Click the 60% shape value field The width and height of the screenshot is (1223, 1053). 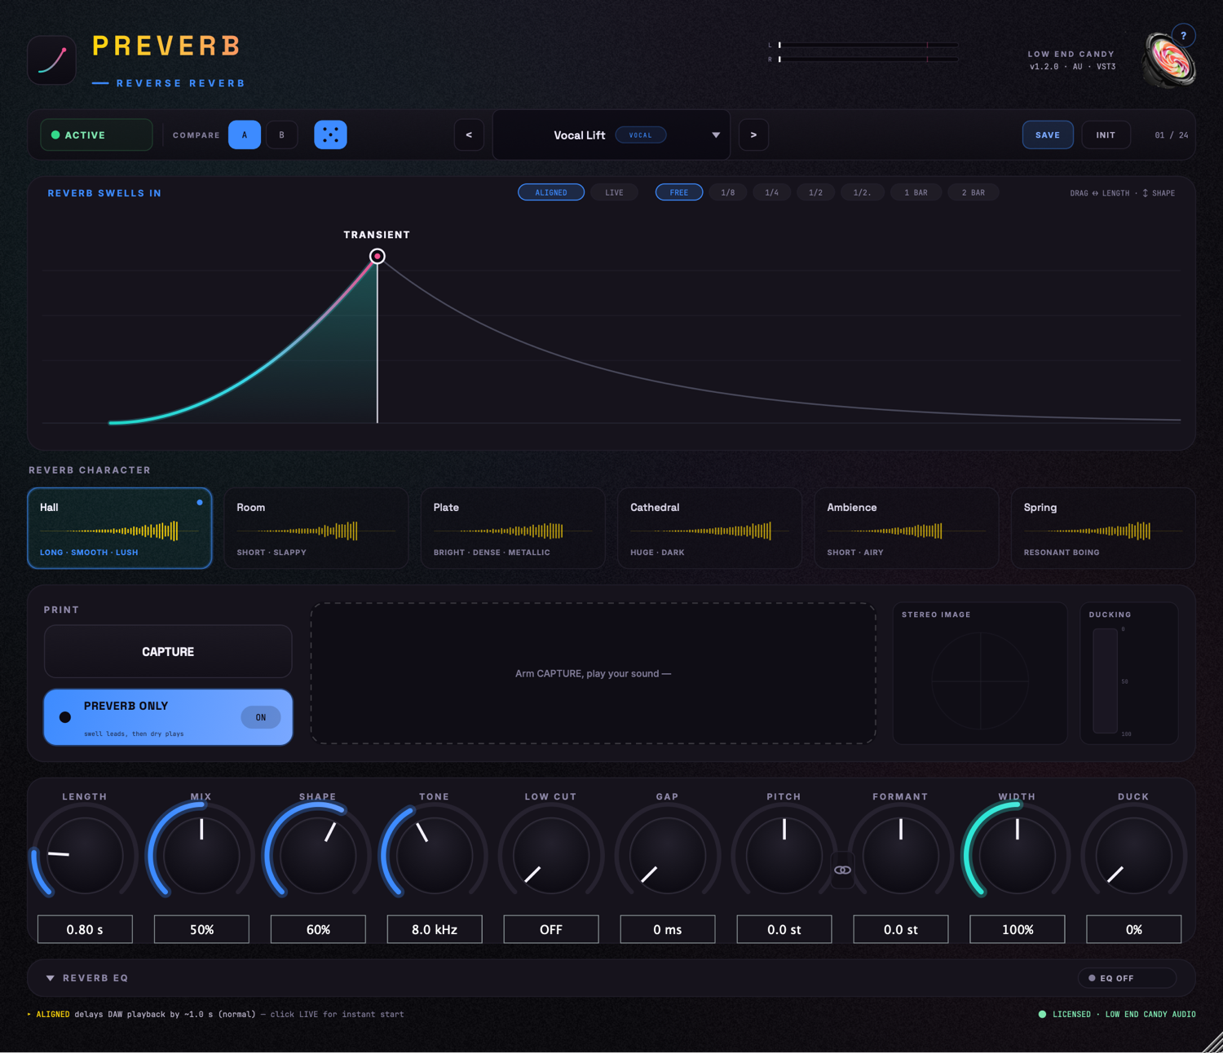[318, 929]
